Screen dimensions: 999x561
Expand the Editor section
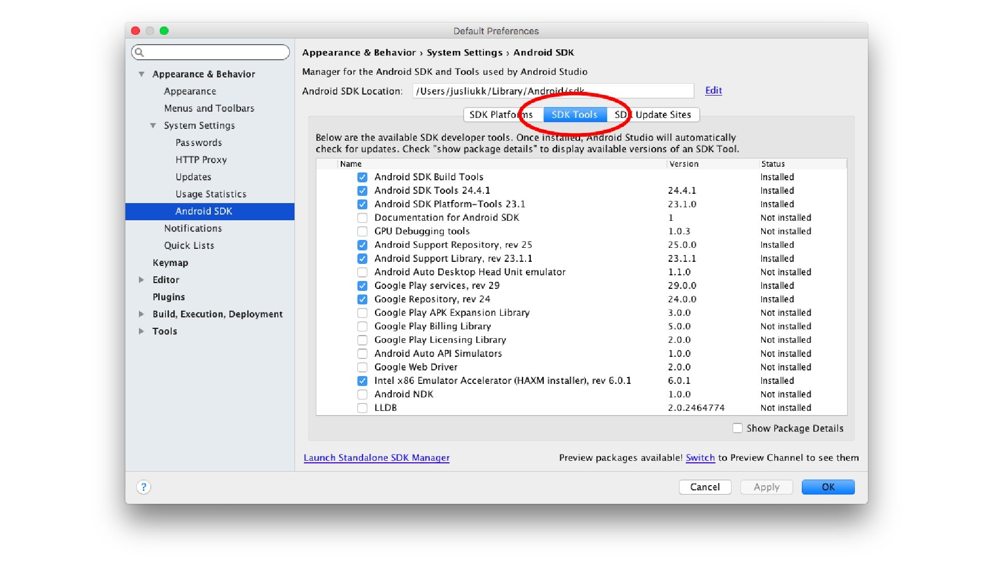tap(142, 280)
